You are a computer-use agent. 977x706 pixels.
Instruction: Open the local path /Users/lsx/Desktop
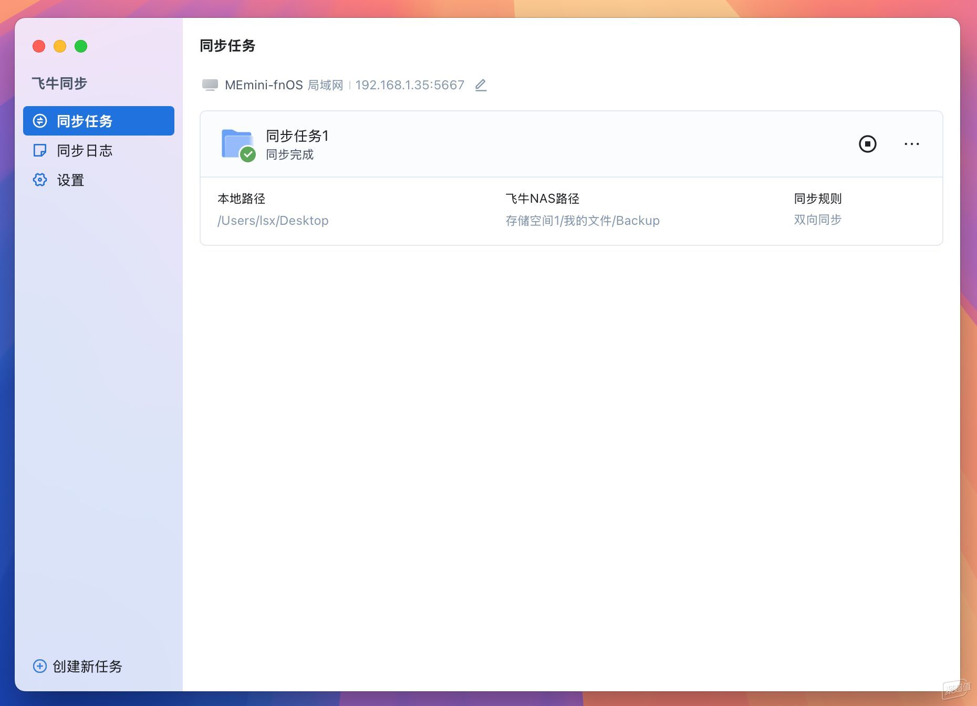(x=273, y=221)
